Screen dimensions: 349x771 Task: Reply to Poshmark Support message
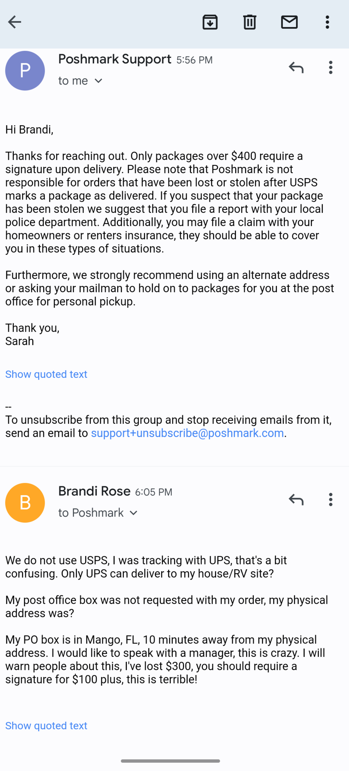click(296, 67)
